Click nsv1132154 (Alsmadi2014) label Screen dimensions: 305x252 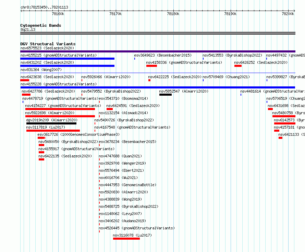click(x=123, y=113)
